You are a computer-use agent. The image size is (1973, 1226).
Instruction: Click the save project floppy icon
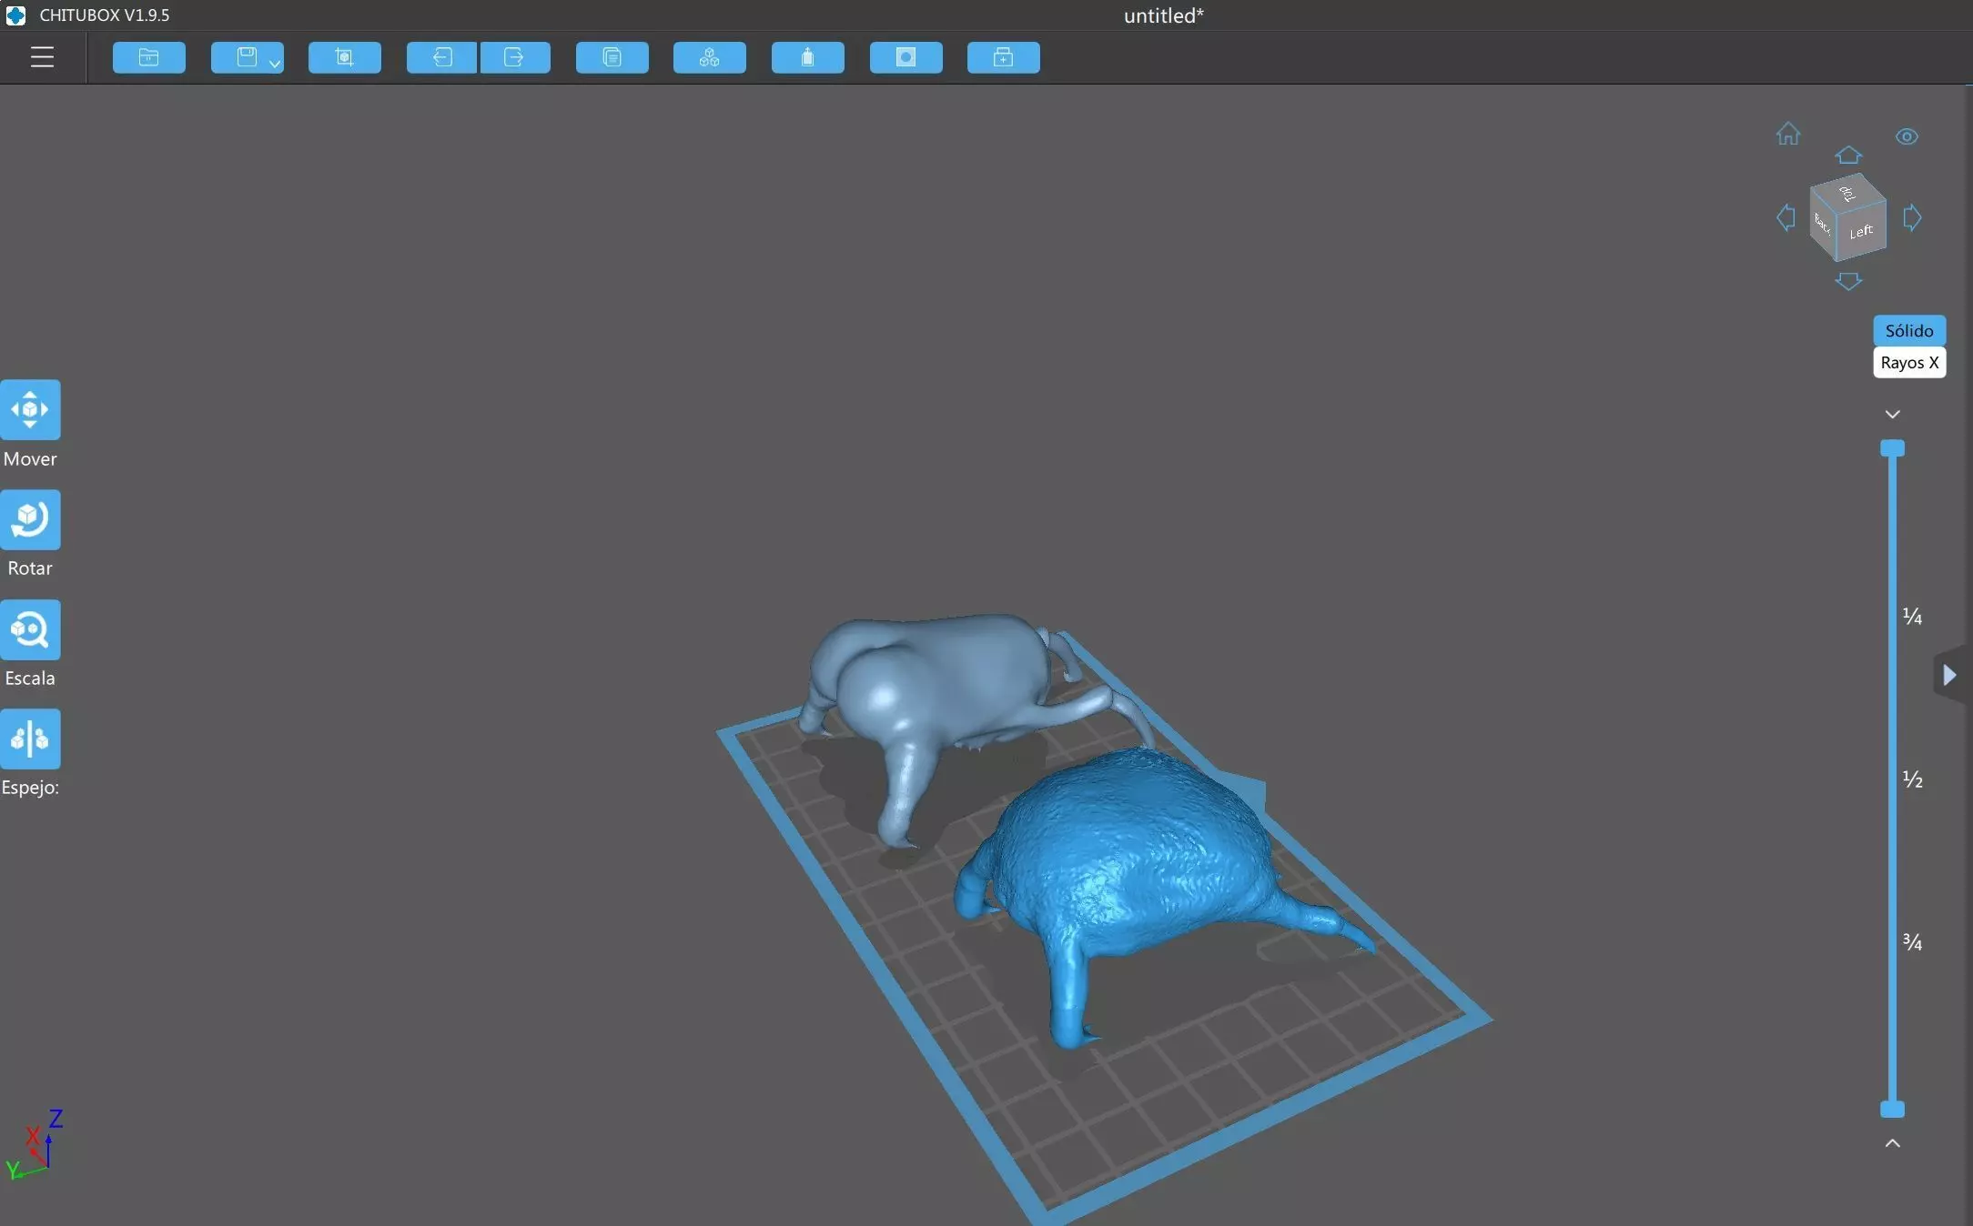tap(246, 57)
